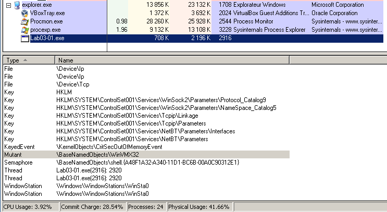Viewport: 387px width, 212px height.
Task: Select the NetBT\Parameters\Interfaces key handle
Action: coord(145,131)
